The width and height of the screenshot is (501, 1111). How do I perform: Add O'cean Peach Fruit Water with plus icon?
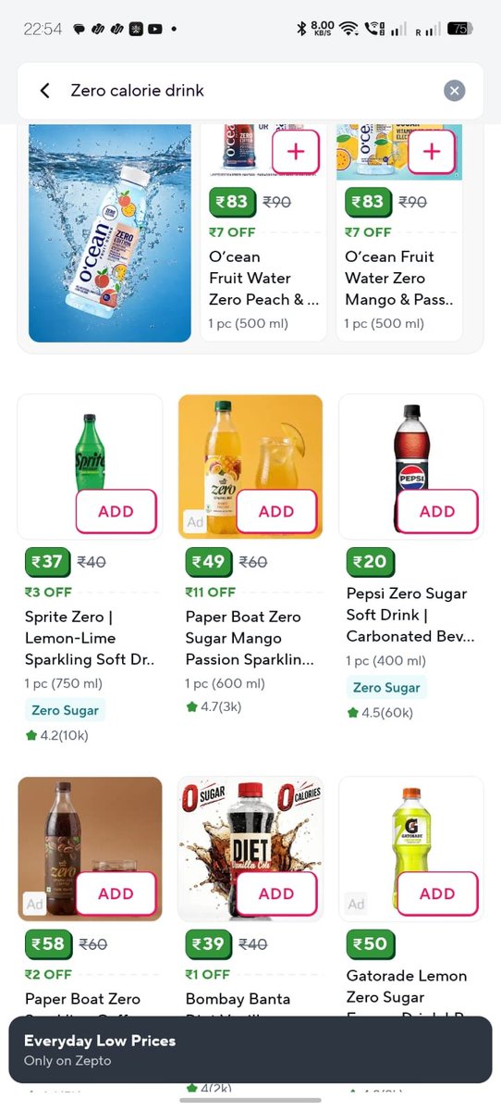coord(296,152)
